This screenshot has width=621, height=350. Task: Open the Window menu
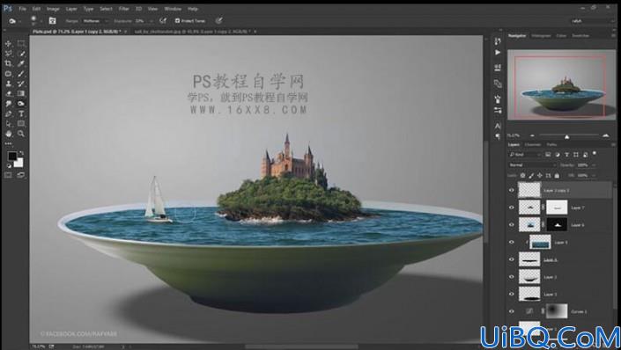[173, 8]
